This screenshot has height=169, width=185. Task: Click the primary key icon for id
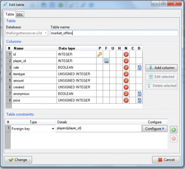(x=100, y=54)
